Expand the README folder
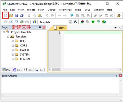 [x=13, y=59]
